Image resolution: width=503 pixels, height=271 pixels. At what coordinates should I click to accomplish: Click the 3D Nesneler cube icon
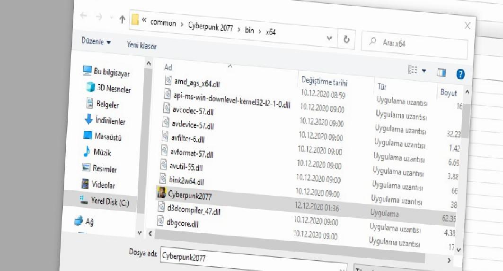[x=91, y=87]
